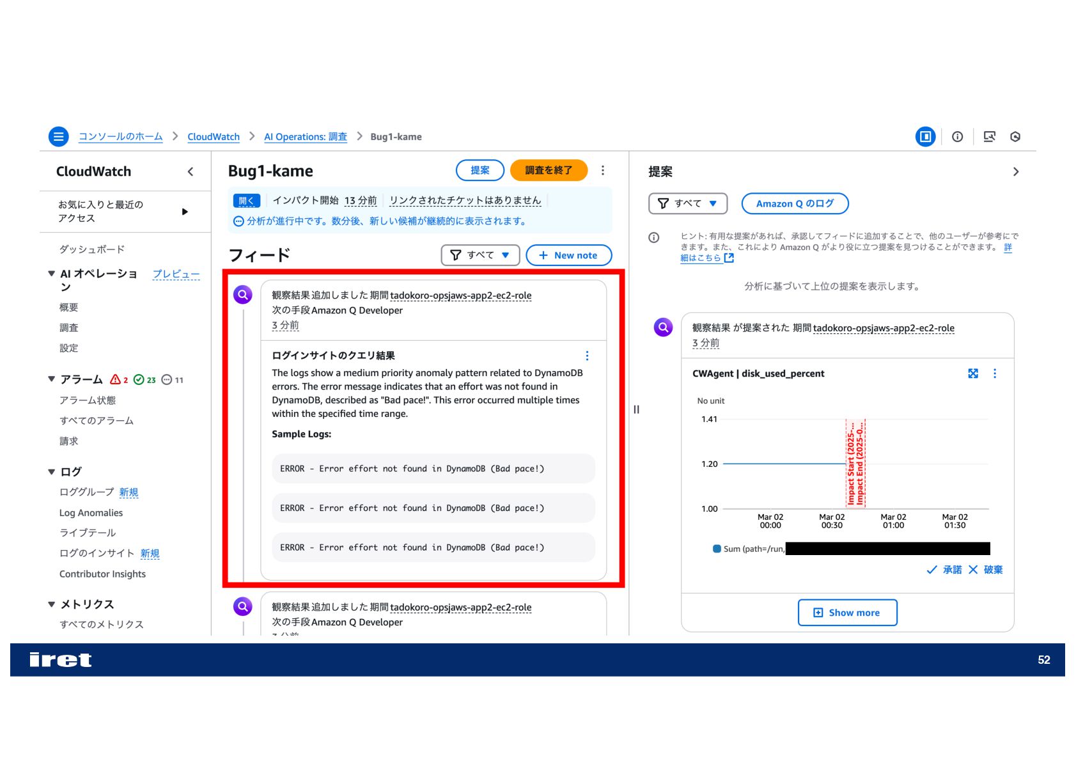Go to コンソールのホーム breadcrumb

120,137
